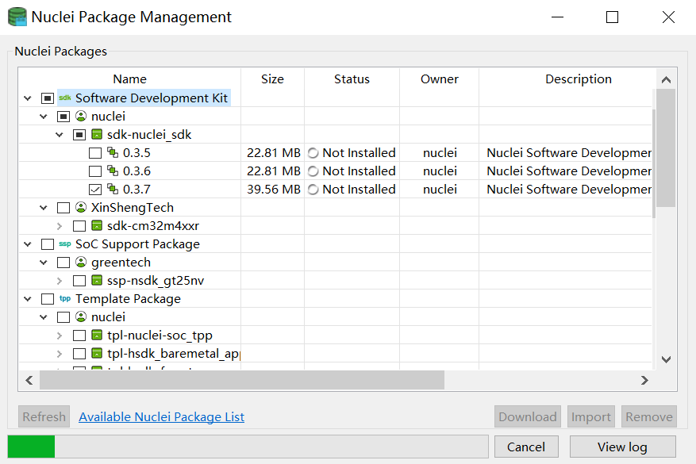Screen dimensions: 696x464
Task: Check the XinShengTech checkbox
Action: click(x=63, y=208)
